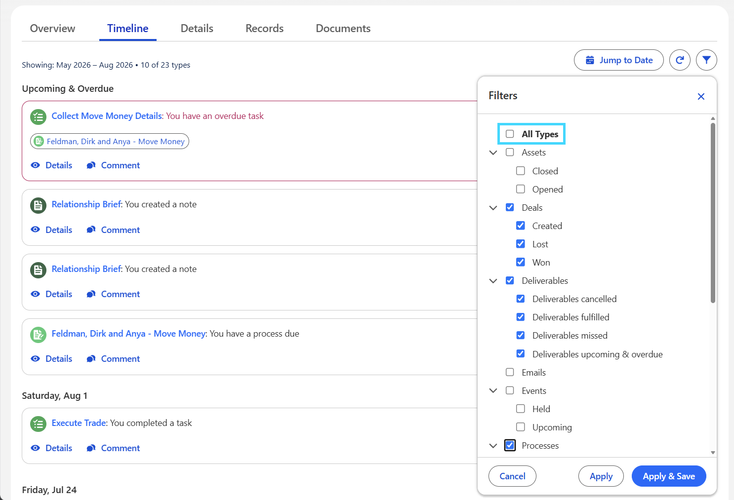Uncheck Deliverables fulfilled checkbox
The image size is (734, 500).
click(521, 317)
